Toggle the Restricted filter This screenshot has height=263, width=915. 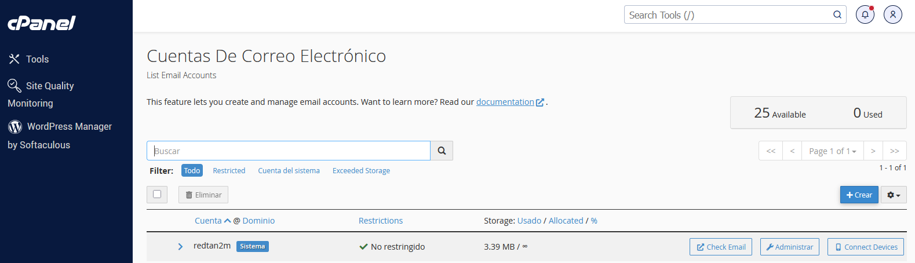229,171
